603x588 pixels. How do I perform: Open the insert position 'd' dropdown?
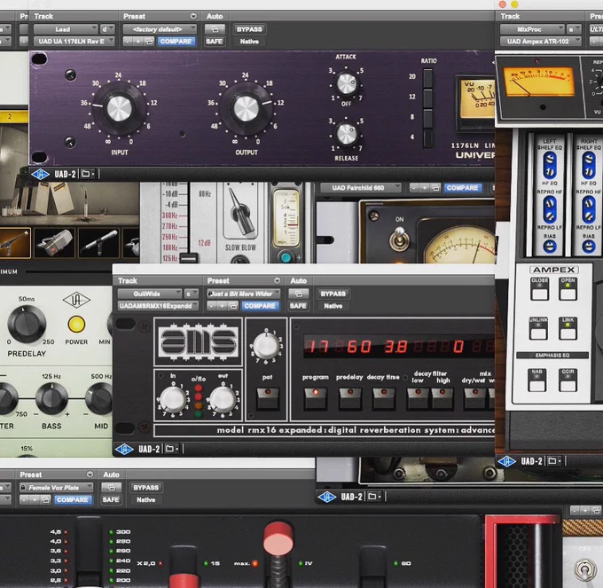(x=107, y=29)
